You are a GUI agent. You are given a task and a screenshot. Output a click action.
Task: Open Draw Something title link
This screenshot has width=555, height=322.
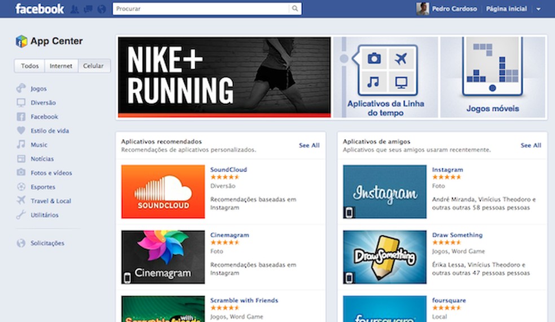[x=457, y=235]
